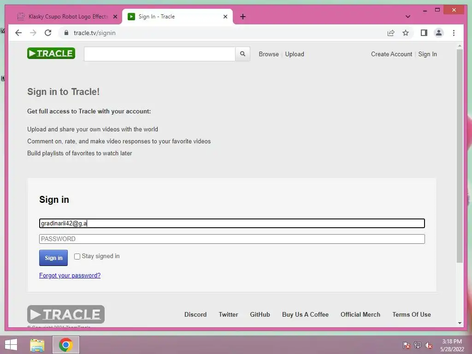
Task: Click the scrollbar up arrow
Action: [x=460, y=46]
